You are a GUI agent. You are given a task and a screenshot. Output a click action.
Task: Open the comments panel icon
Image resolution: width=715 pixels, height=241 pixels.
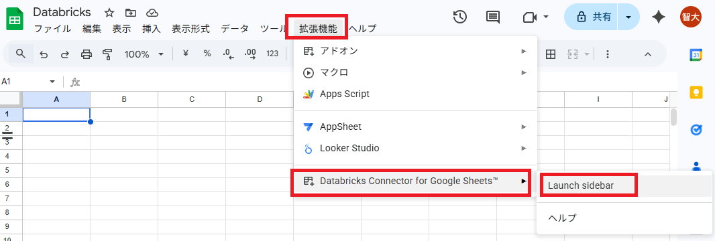click(492, 17)
